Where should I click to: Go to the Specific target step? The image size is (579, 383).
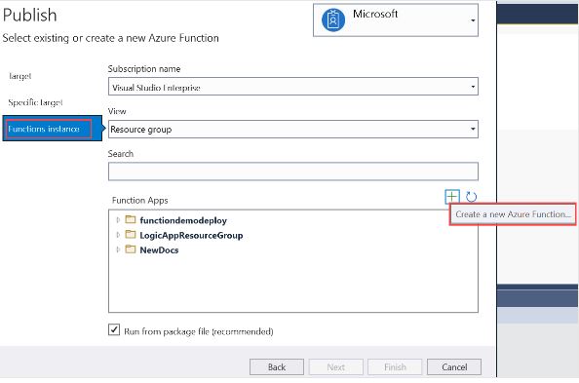(x=35, y=102)
